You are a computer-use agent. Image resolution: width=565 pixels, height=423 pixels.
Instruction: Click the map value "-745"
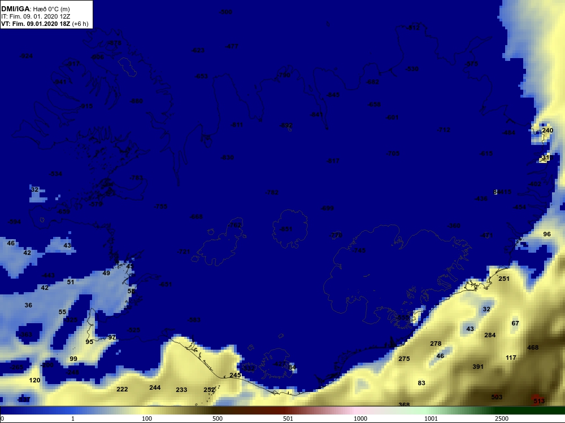click(x=359, y=250)
